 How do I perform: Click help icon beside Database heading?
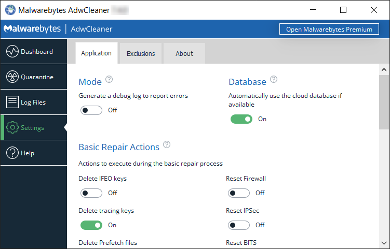click(274, 80)
